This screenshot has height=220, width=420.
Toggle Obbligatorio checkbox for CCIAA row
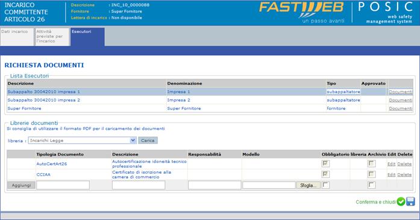(325, 174)
